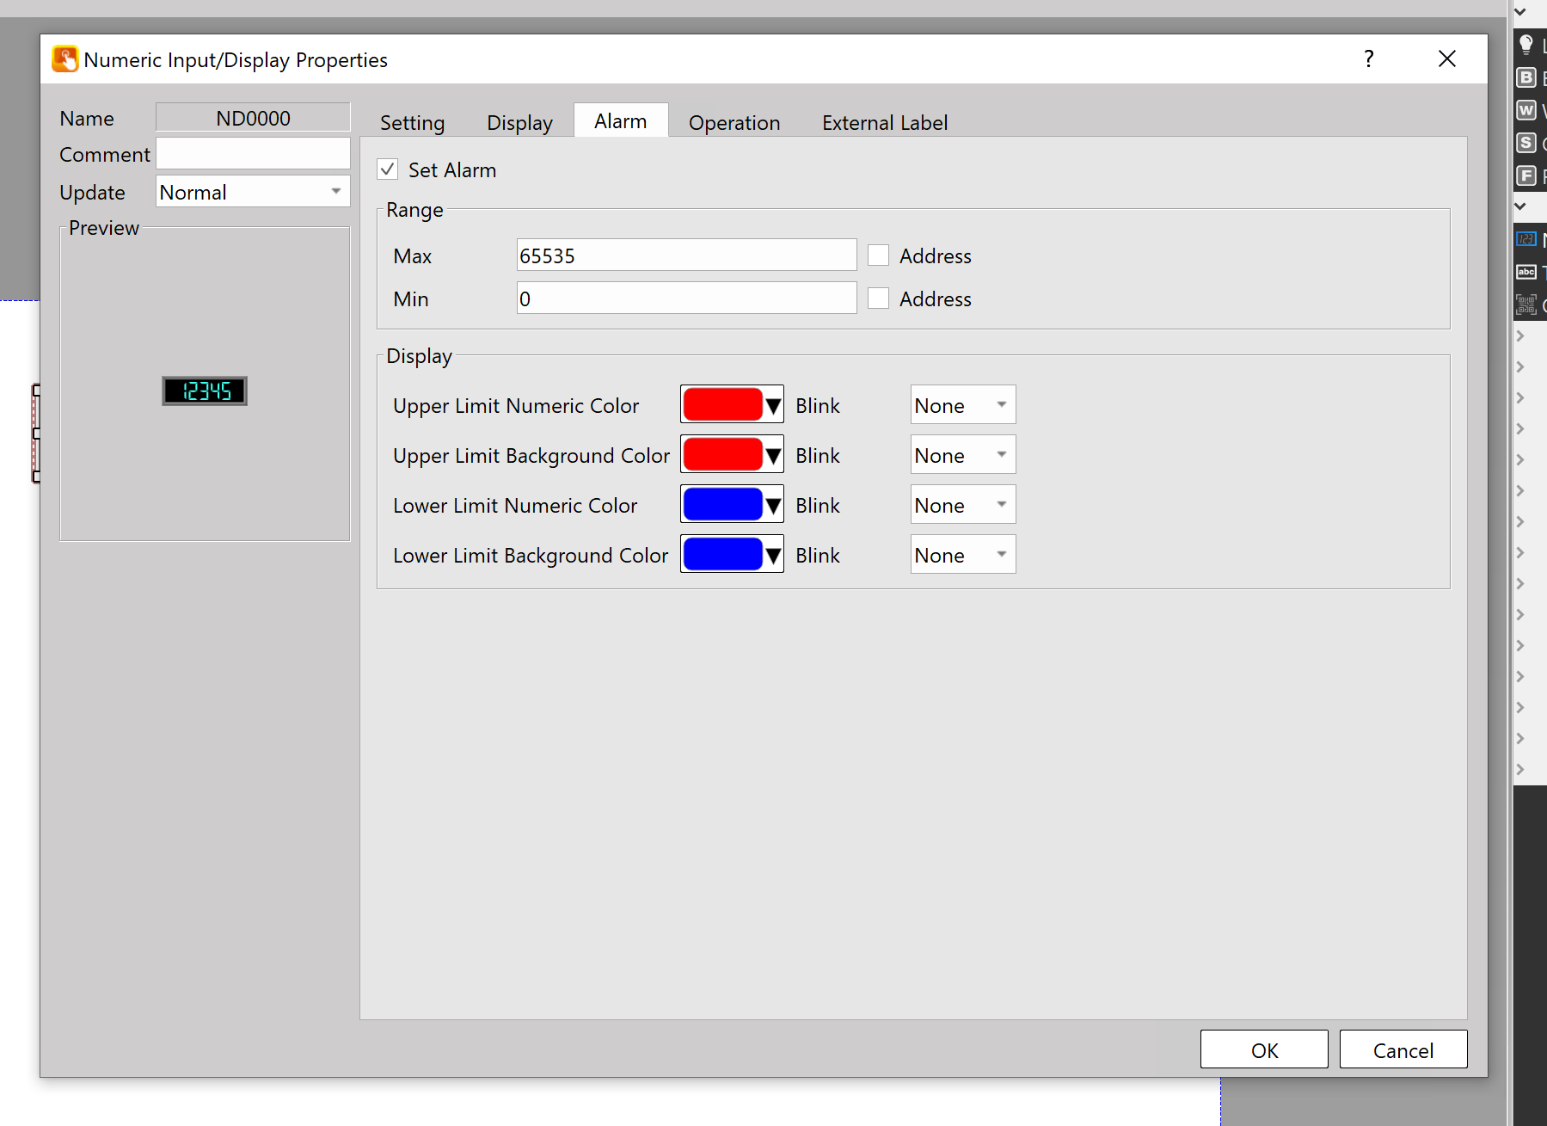Select the 'F' function button icon
The image size is (1547, 1126).
click(1526, 176)
